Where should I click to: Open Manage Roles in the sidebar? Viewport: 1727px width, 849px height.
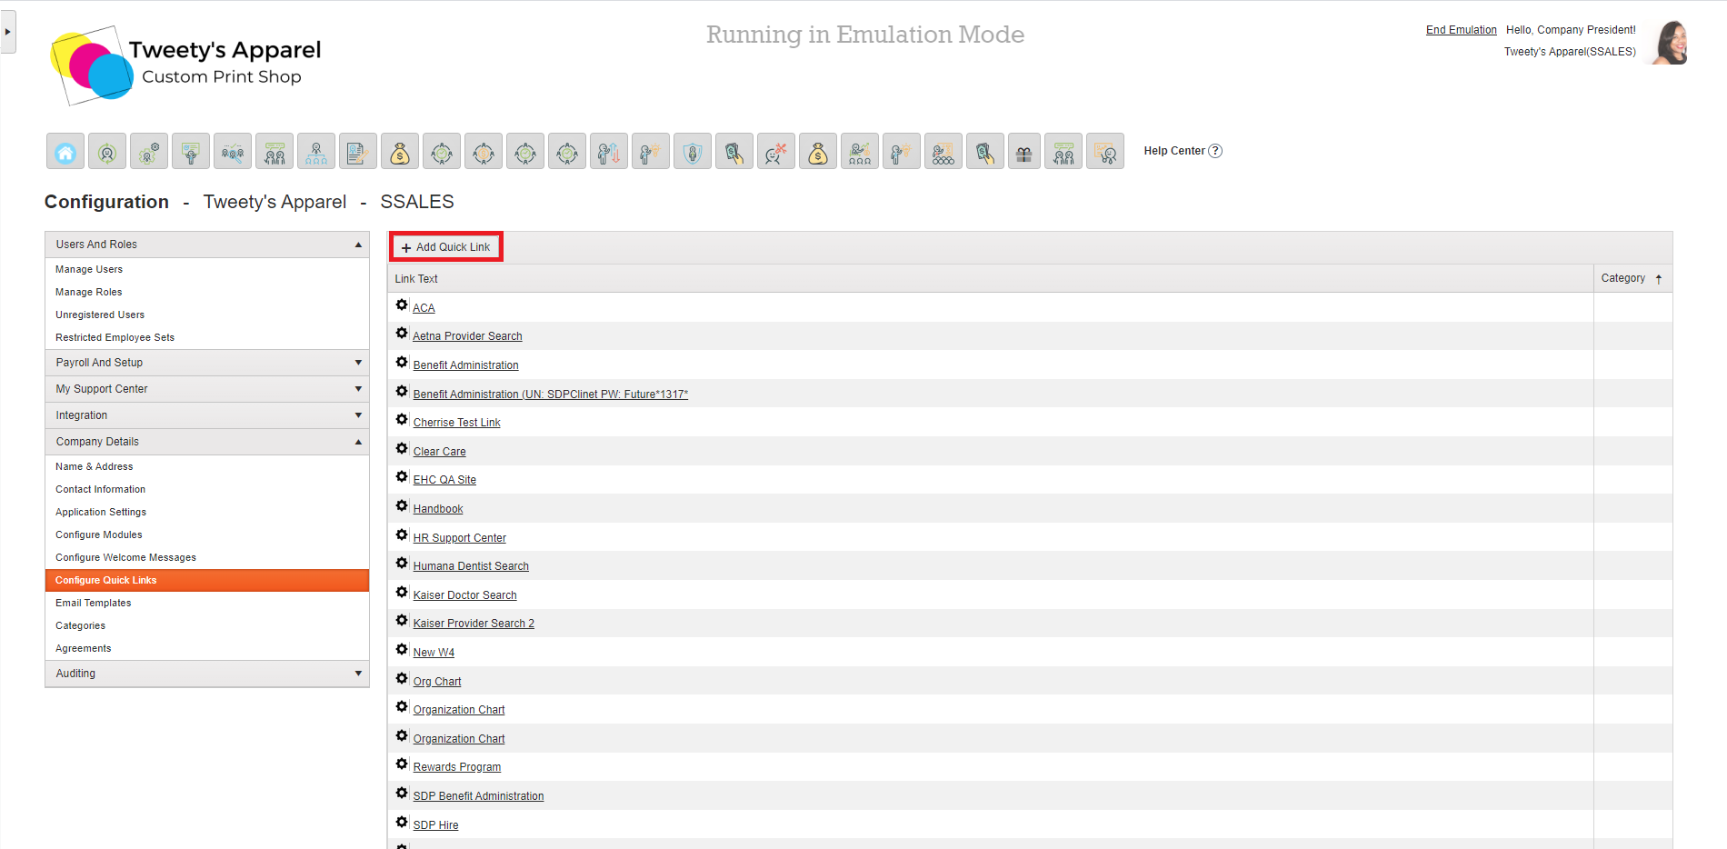pyautogui.click(x=88, y=292)
